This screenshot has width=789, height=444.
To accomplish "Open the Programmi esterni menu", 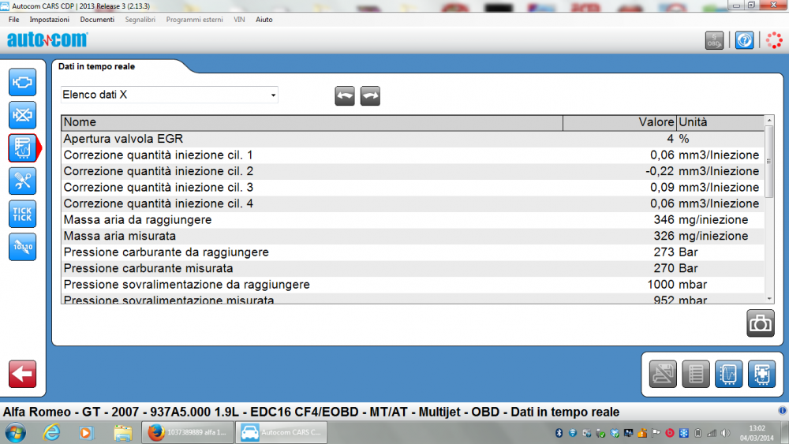I will point(194,20).
